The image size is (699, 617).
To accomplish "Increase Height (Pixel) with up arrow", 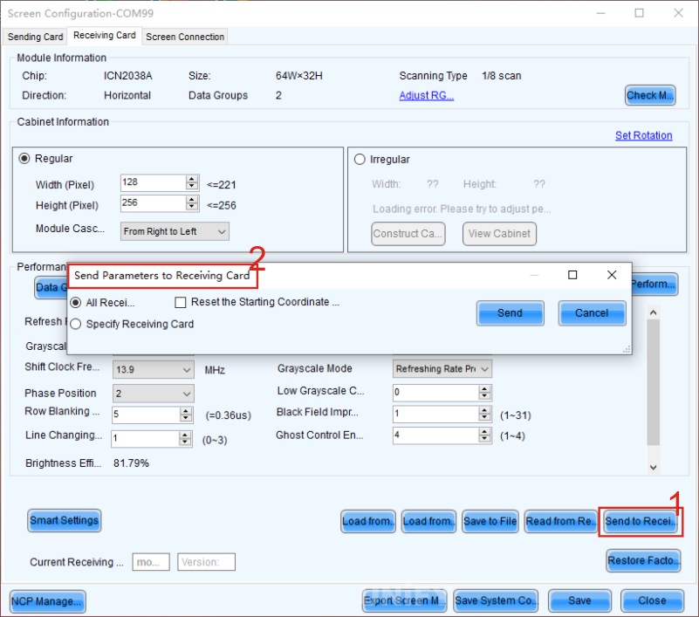I will tap(192, 199).
